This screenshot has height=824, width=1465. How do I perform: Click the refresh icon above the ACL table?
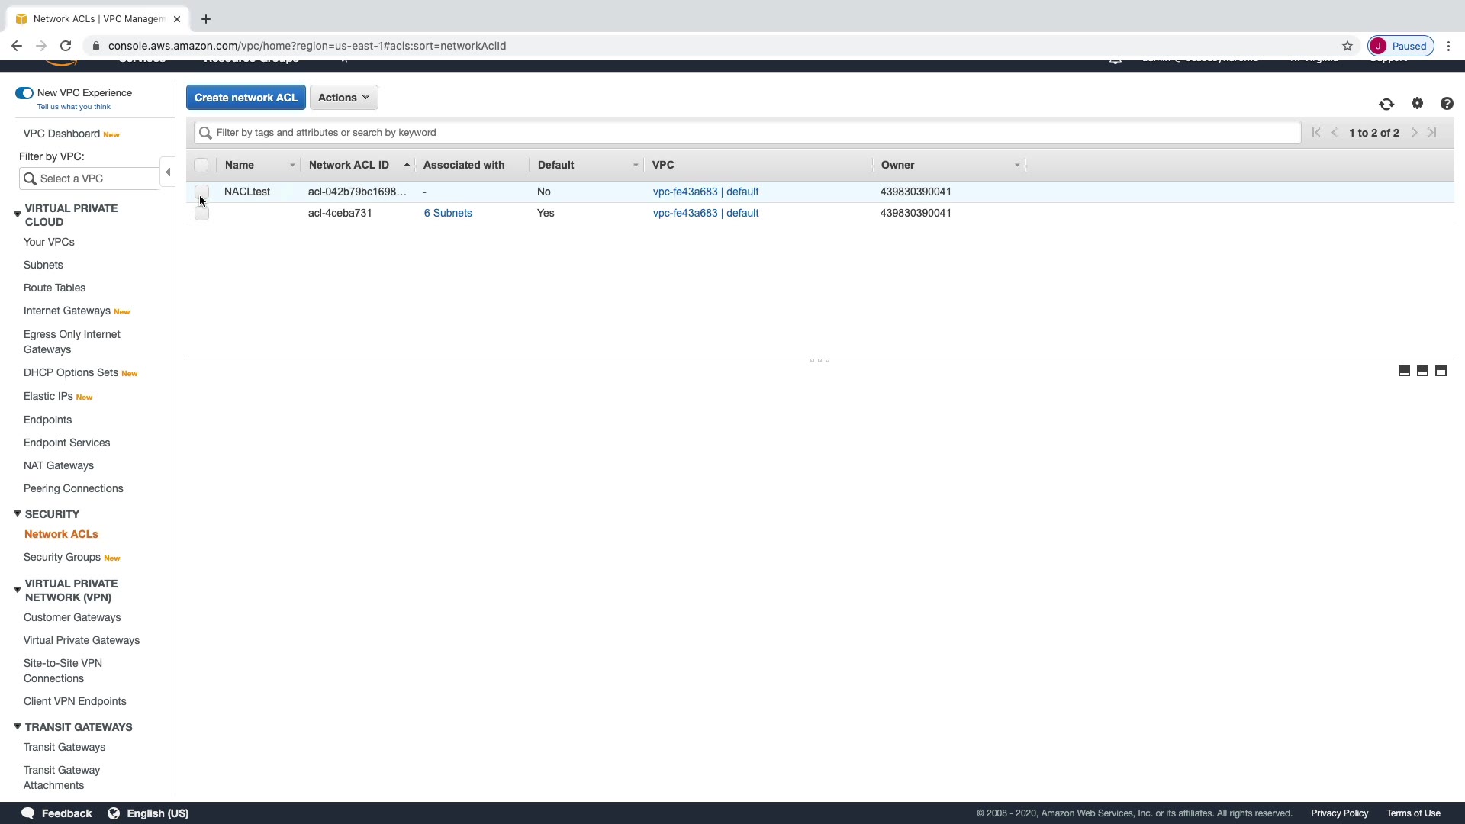pos(1386,104)
